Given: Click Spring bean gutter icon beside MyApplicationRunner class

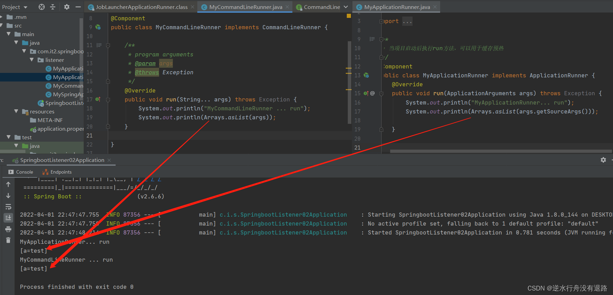Looking at the screenshot, I should (366, 75).
